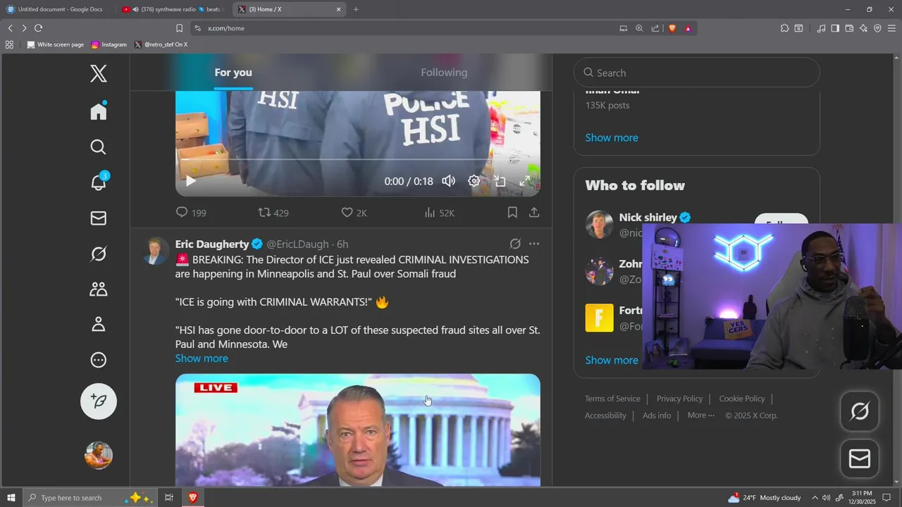Ask Grok about Eric Daugherty's post
The image size is (902, 507).
[x=515, y=244]
